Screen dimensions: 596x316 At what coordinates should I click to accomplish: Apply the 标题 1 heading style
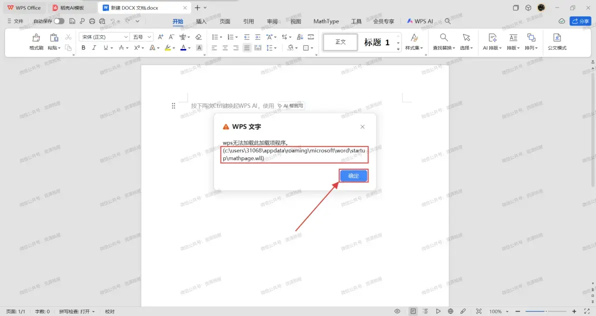point(376,42)
